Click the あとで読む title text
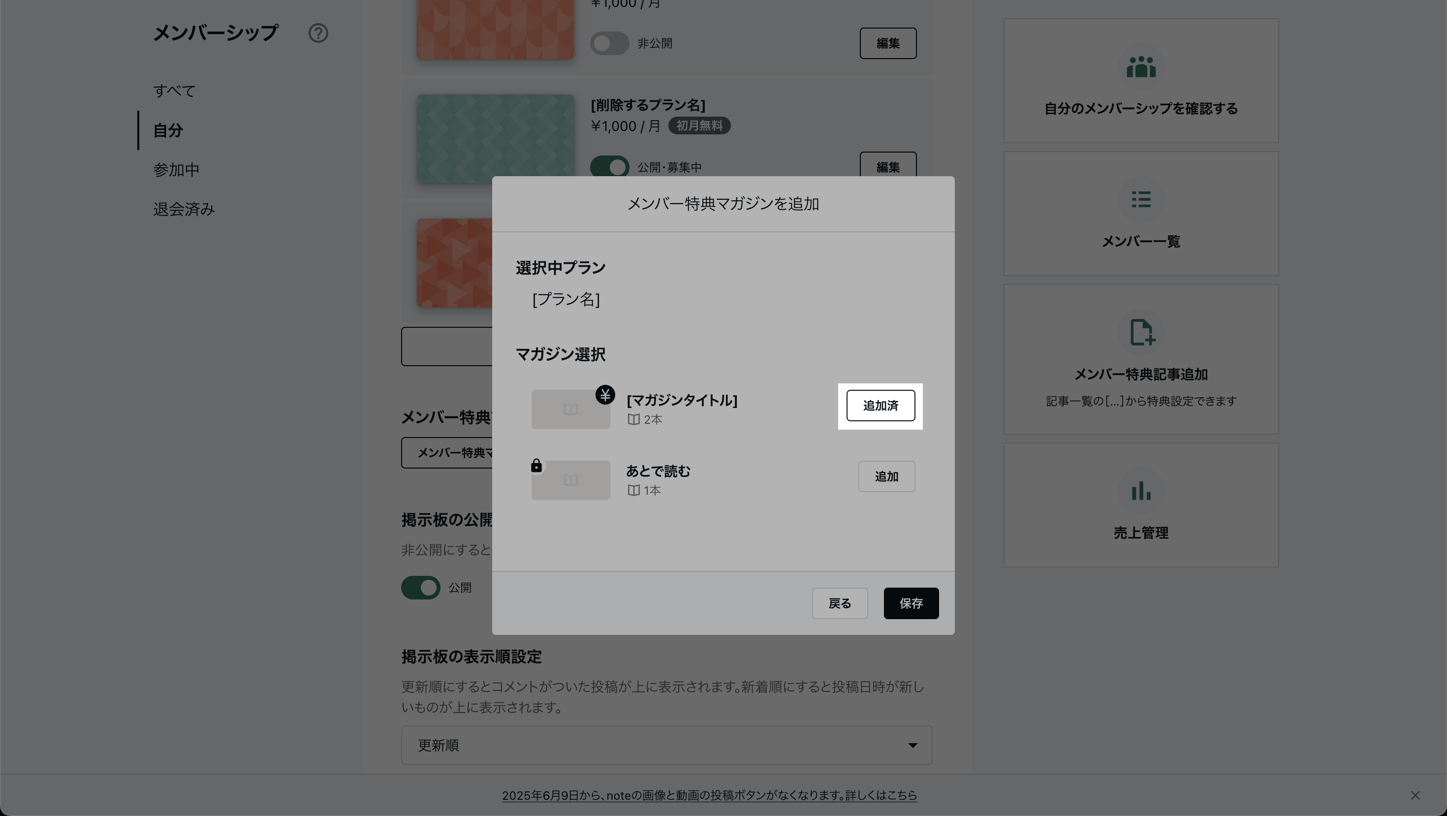1447x816 pixels. 659,471
